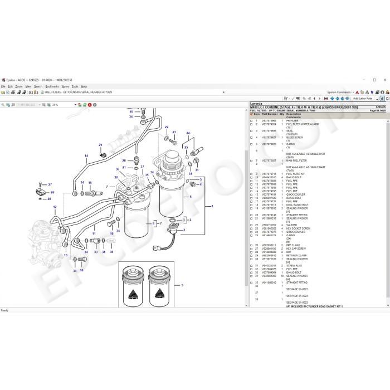Click the Ready status bar text
The height and width of the screenshot is (390, 390).
pos(4,310)
